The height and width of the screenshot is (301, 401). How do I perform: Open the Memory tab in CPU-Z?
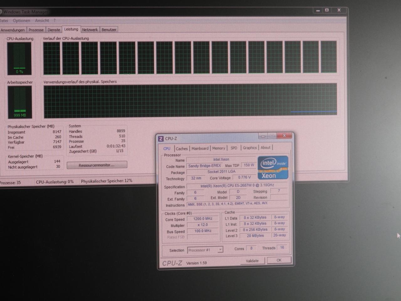[219, 148]
